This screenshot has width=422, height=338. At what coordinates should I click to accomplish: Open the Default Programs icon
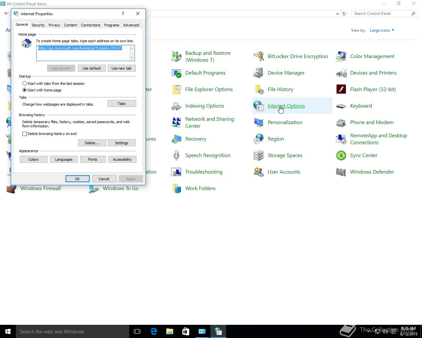pyautogui.click(x=176, y=73)
